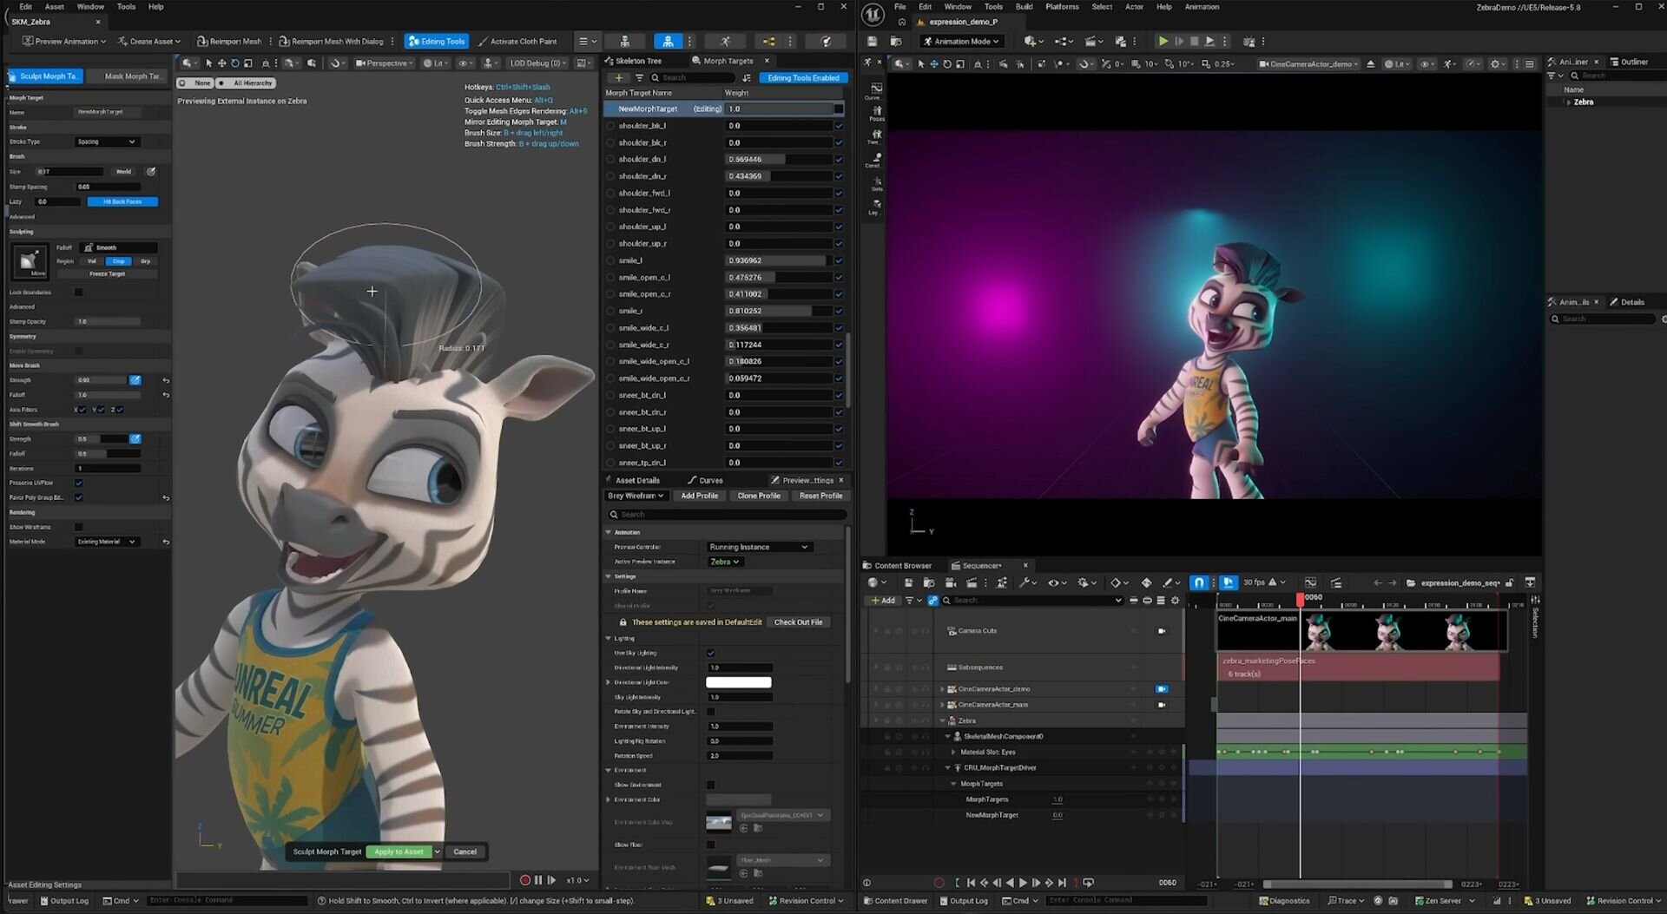
Task: Expand the Material Slot: Eyes track
Action: coord(953,753)
